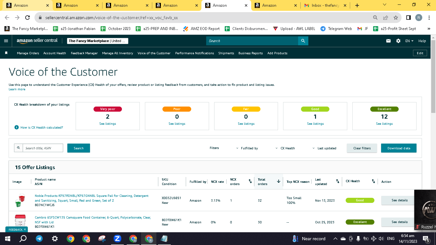
Task: Click the Download data button
Action: (399, 148)
